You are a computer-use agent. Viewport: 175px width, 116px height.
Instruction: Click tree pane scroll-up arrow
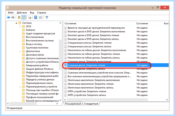60,23
